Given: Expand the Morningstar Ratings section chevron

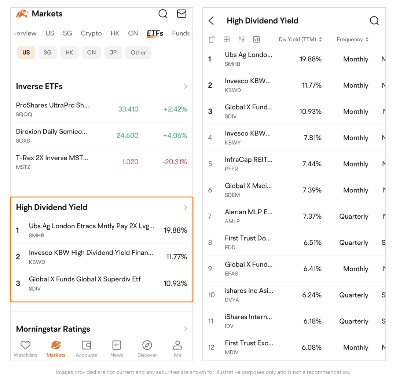Looking at the screenshot, I should (x=186, y=329).
